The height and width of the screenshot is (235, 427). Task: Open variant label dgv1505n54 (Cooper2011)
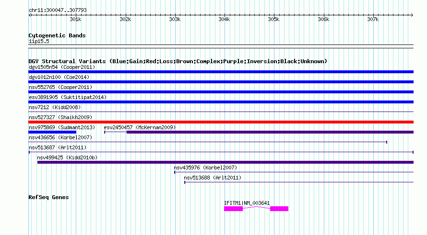pos(62,67)
